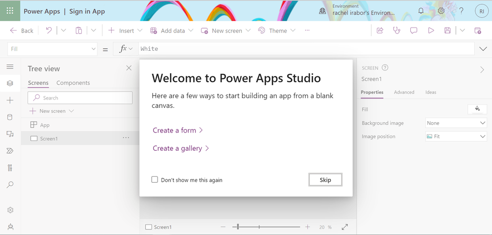Open the environment globe icon

pyautogui.click(x=322, y=11)
